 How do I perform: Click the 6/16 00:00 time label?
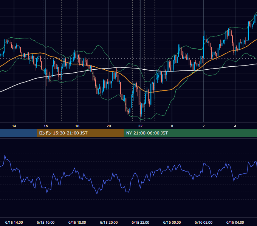[x=172, y=222]
